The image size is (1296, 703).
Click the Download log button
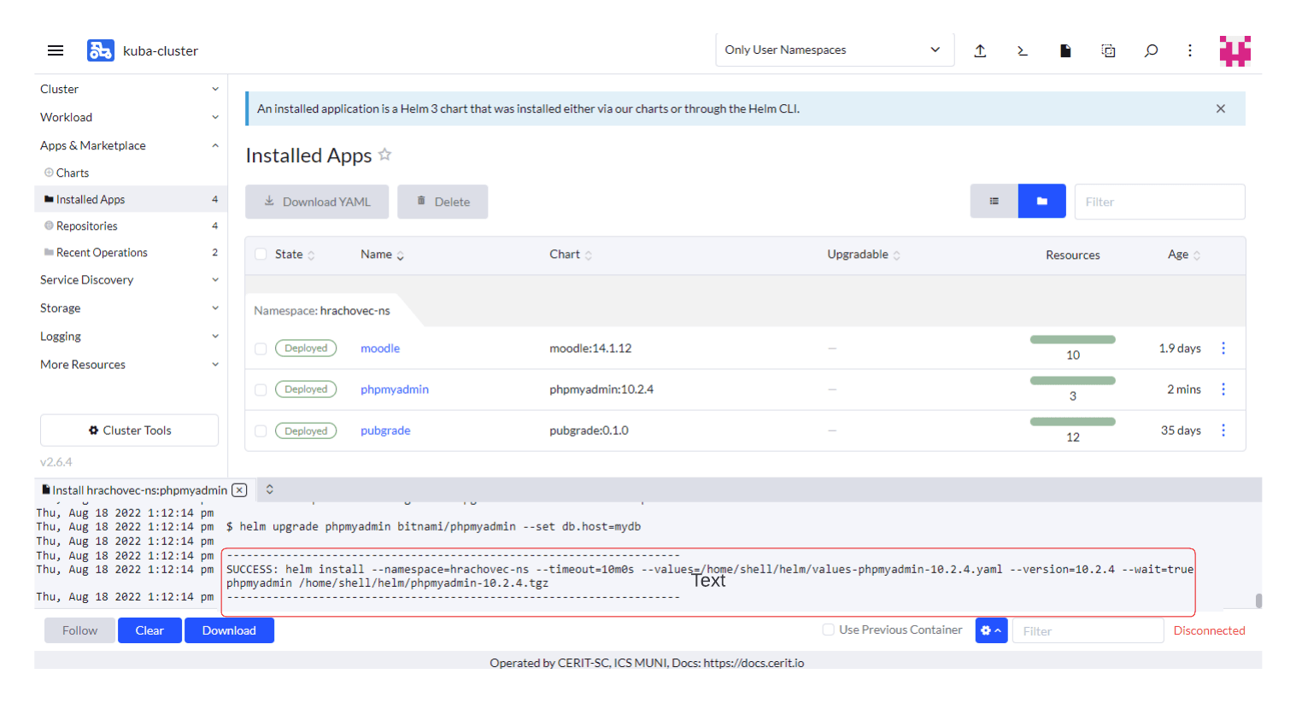pyautogui.click(x=229, y=630)
